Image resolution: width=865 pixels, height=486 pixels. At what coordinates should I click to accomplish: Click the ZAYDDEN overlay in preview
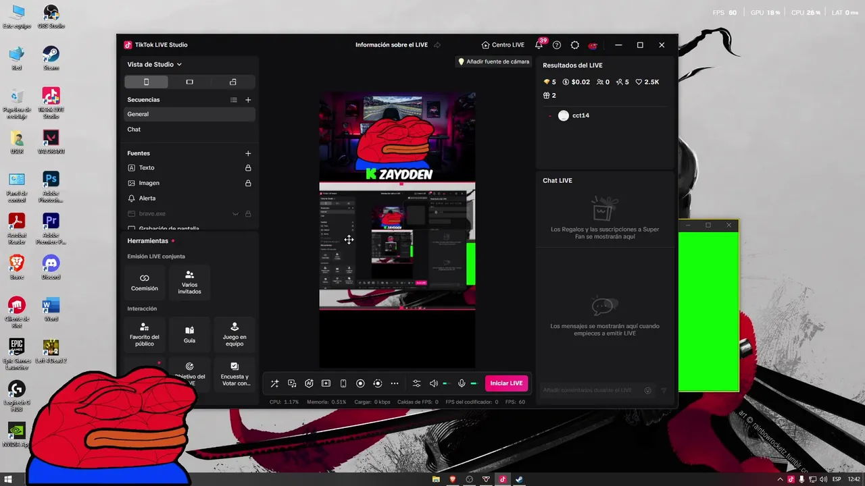click(399, 174)
